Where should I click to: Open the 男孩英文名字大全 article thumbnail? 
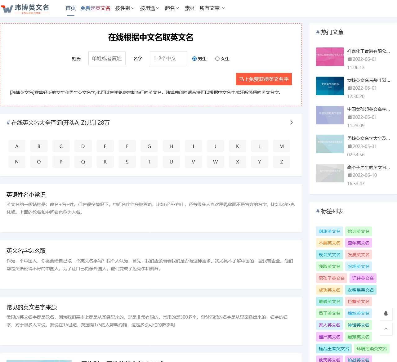(330, 144)
